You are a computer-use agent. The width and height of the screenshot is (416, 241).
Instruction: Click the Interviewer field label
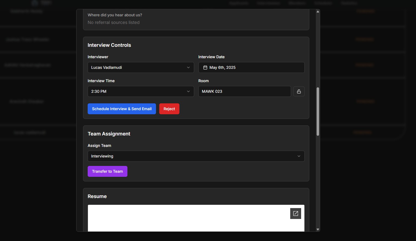coord(98,57)
